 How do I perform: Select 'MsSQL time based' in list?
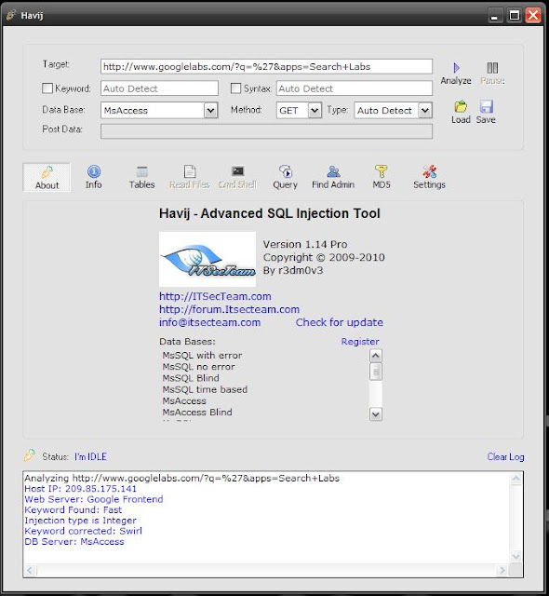[x=205, y=389]
